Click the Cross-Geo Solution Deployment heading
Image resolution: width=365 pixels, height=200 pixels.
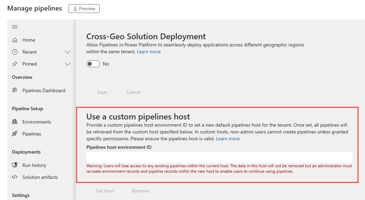146,37
